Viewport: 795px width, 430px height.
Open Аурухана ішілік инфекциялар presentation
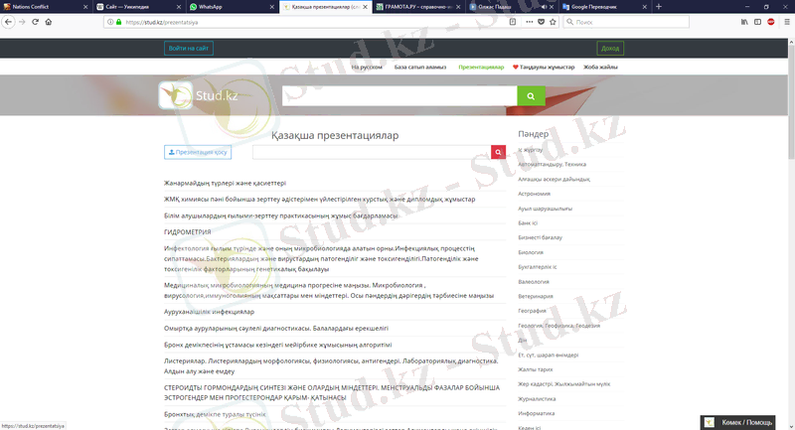(209, 312)
